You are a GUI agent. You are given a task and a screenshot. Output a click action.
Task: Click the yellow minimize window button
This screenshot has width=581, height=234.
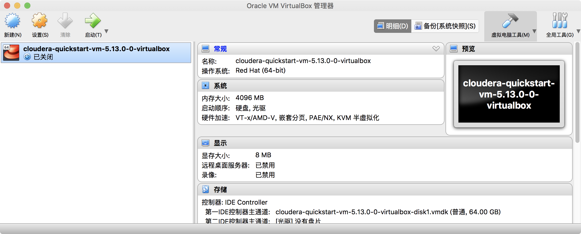click(x=17, y=5)
